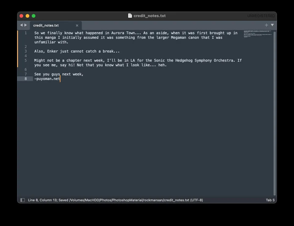Click the back tab navigation arrow

tap(21, 25)
